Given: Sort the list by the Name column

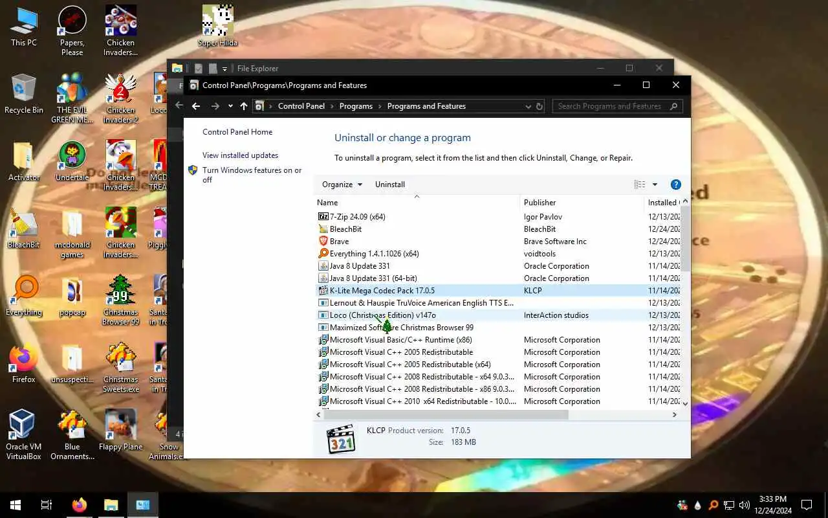Looking at the screenshot, I should (x=417, y=203).
